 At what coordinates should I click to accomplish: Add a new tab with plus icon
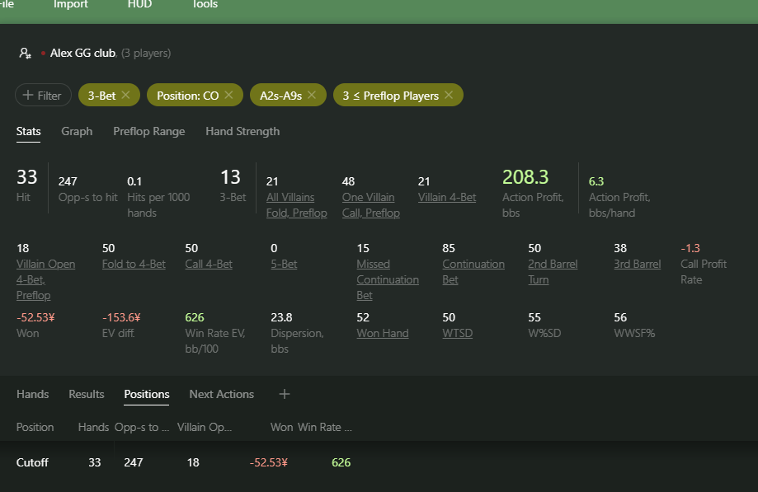pyautogui.click(x=285, y=394)
